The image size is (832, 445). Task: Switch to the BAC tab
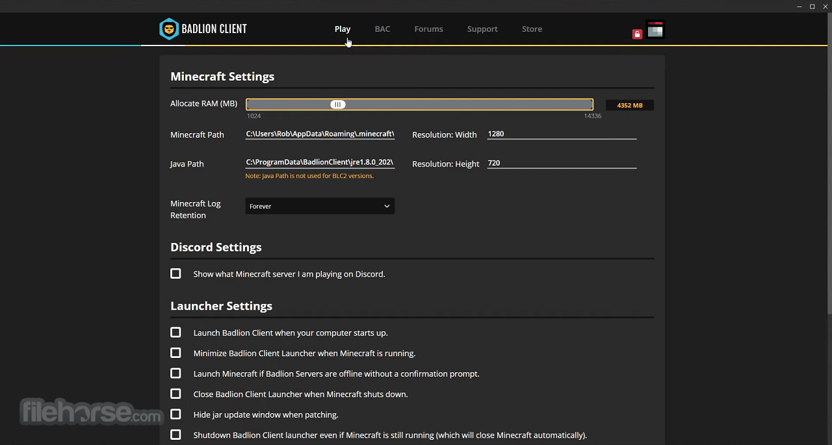382,29
